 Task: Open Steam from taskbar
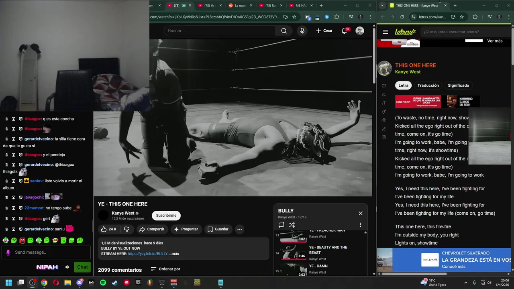pyautogui.click(x=114, y=283)
